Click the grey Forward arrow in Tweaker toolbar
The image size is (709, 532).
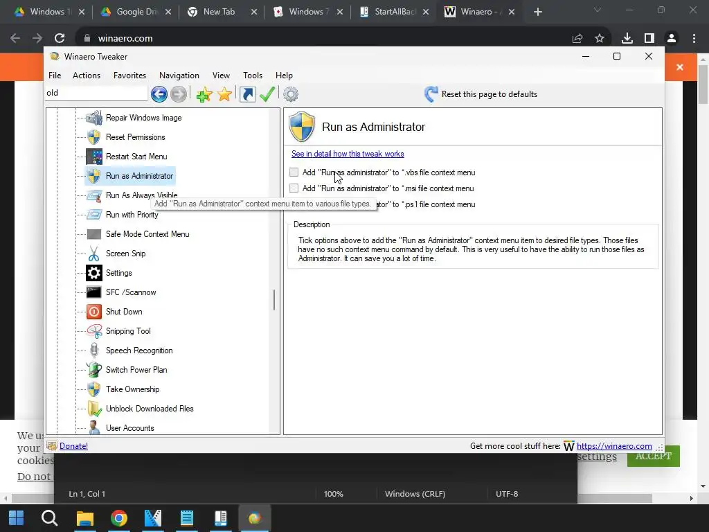(179, 94)
